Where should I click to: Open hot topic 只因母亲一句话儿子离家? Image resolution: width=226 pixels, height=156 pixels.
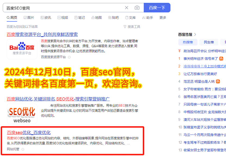[x=205, y=104]
